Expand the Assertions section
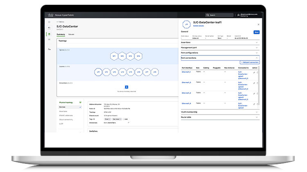307x172 pixels. [220, 42]
